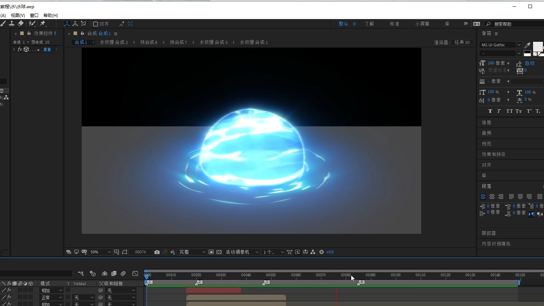Click the region of interest icon
Viewport: 544px width, 306px height.
tap(211, 252)
